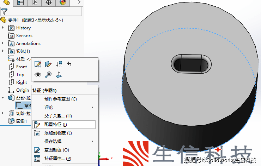Expand the Annotations folder node

click(3, 43)
